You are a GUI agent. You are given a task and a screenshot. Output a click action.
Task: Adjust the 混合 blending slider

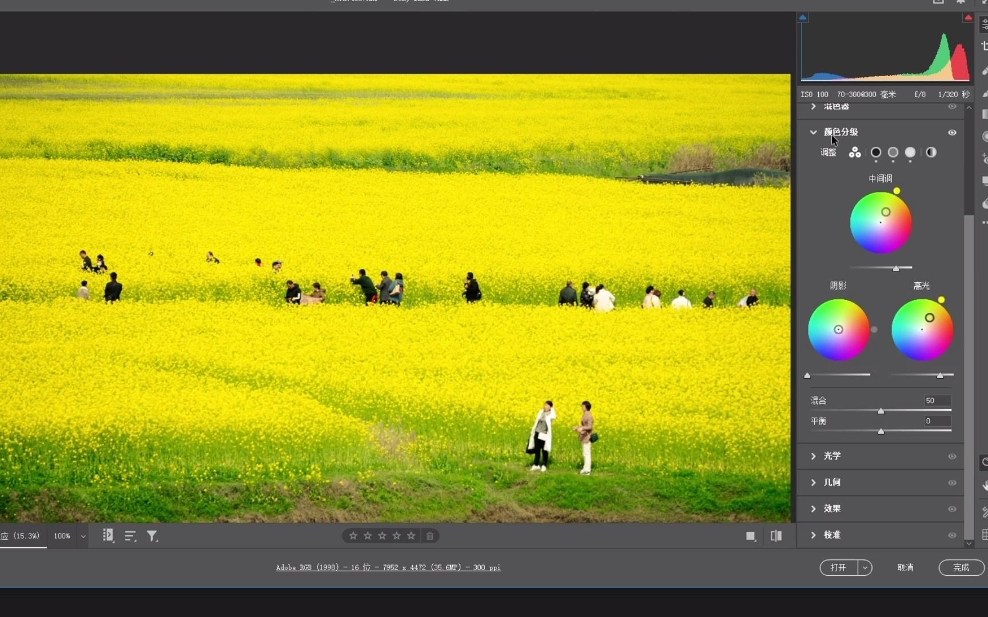pyautogui.click(x=881, y=411)
